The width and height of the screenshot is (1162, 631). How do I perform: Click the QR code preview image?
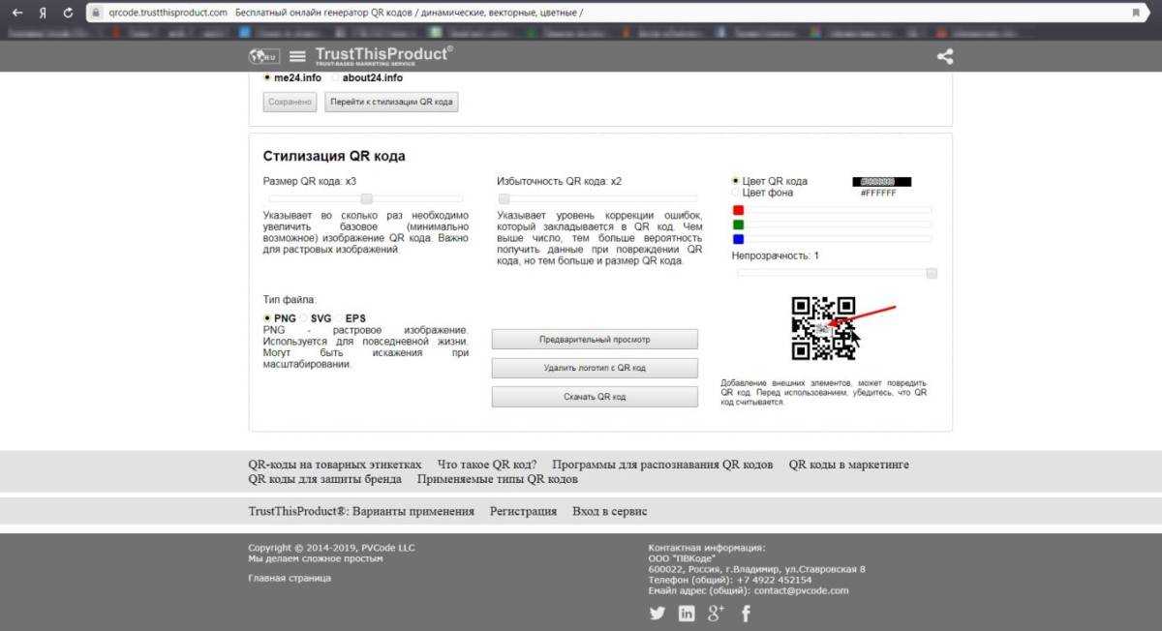point(823,328)
